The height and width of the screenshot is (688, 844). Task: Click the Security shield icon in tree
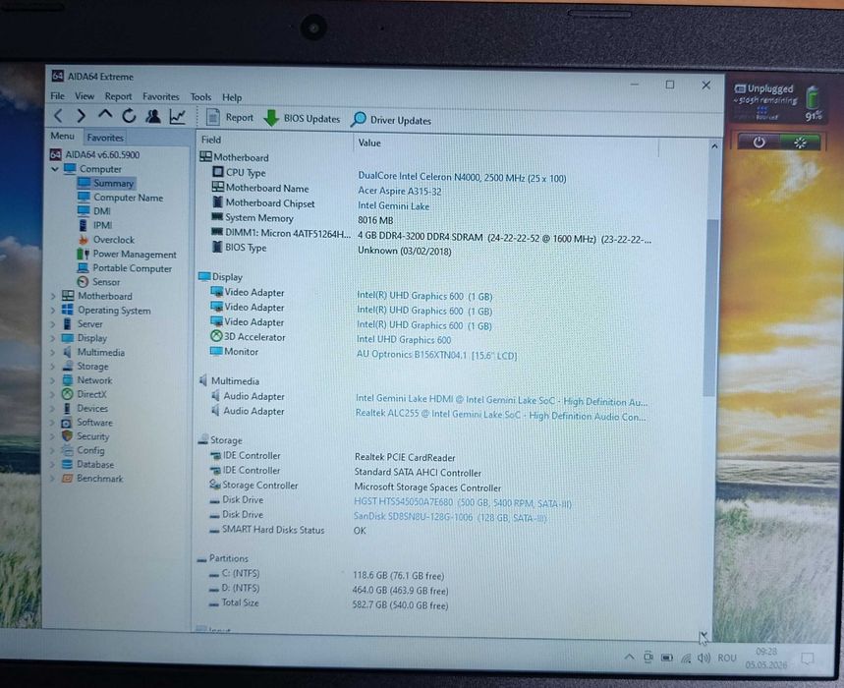pos(67,436)
